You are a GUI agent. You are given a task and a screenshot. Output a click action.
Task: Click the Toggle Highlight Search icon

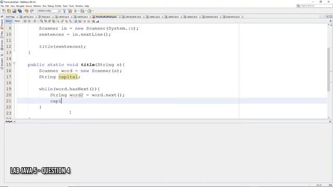(54, 21)
